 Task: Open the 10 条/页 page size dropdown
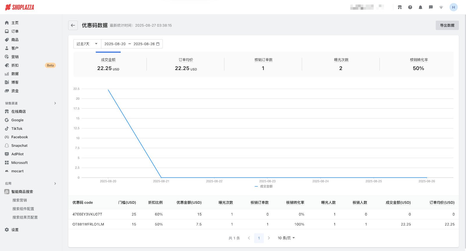pyautogui.click(x=286, y=238)
